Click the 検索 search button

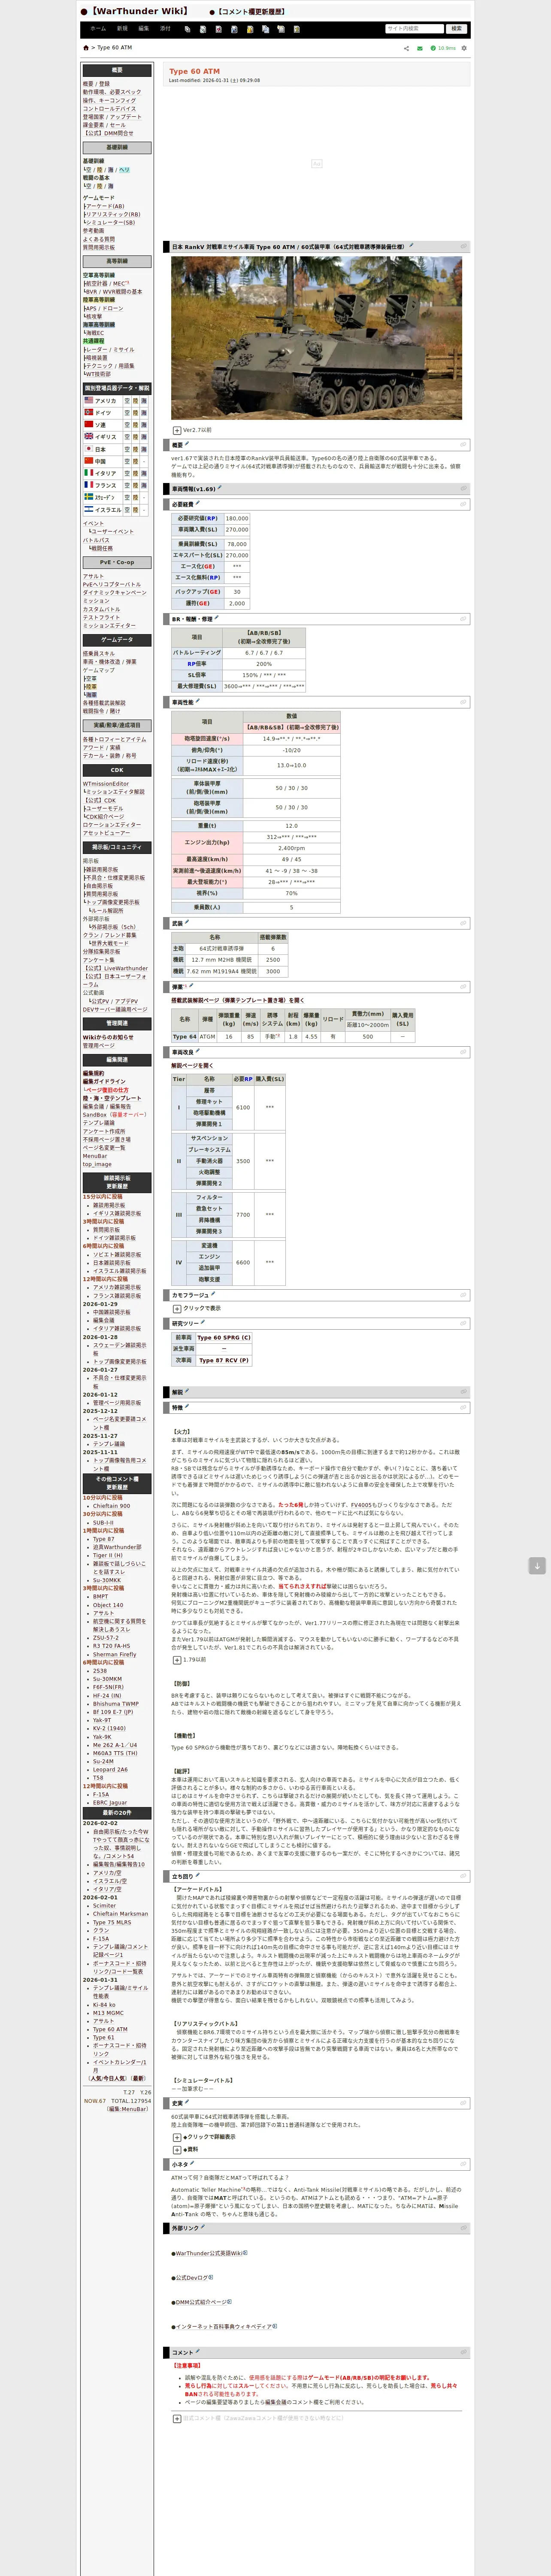(457, 29)
